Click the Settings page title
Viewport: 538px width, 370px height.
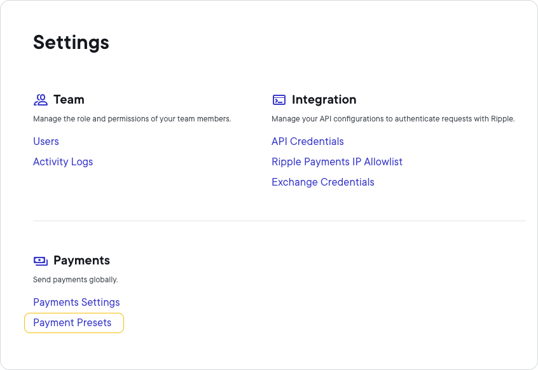click(x=71, y=43)
